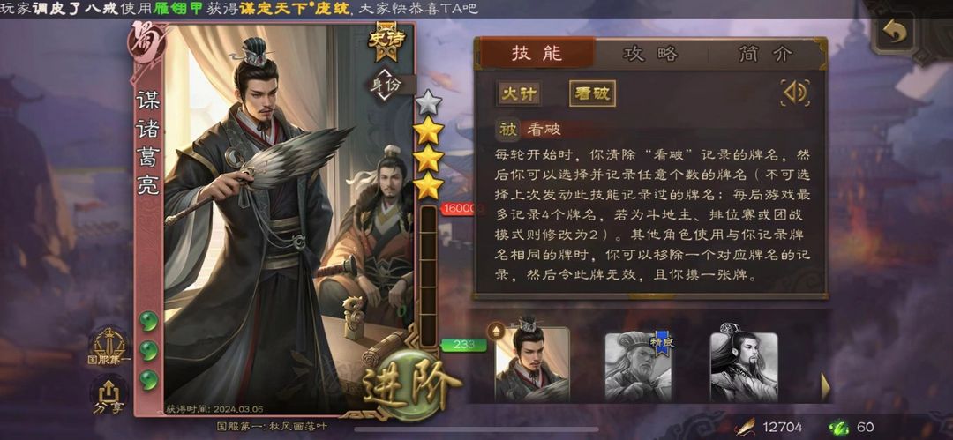Select the 火计 skill toggle
The width and height of the screenshot is (953, 440).
coord(519,93)
